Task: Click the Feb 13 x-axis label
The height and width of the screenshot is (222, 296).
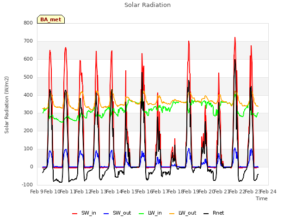Action: point(98,191)
